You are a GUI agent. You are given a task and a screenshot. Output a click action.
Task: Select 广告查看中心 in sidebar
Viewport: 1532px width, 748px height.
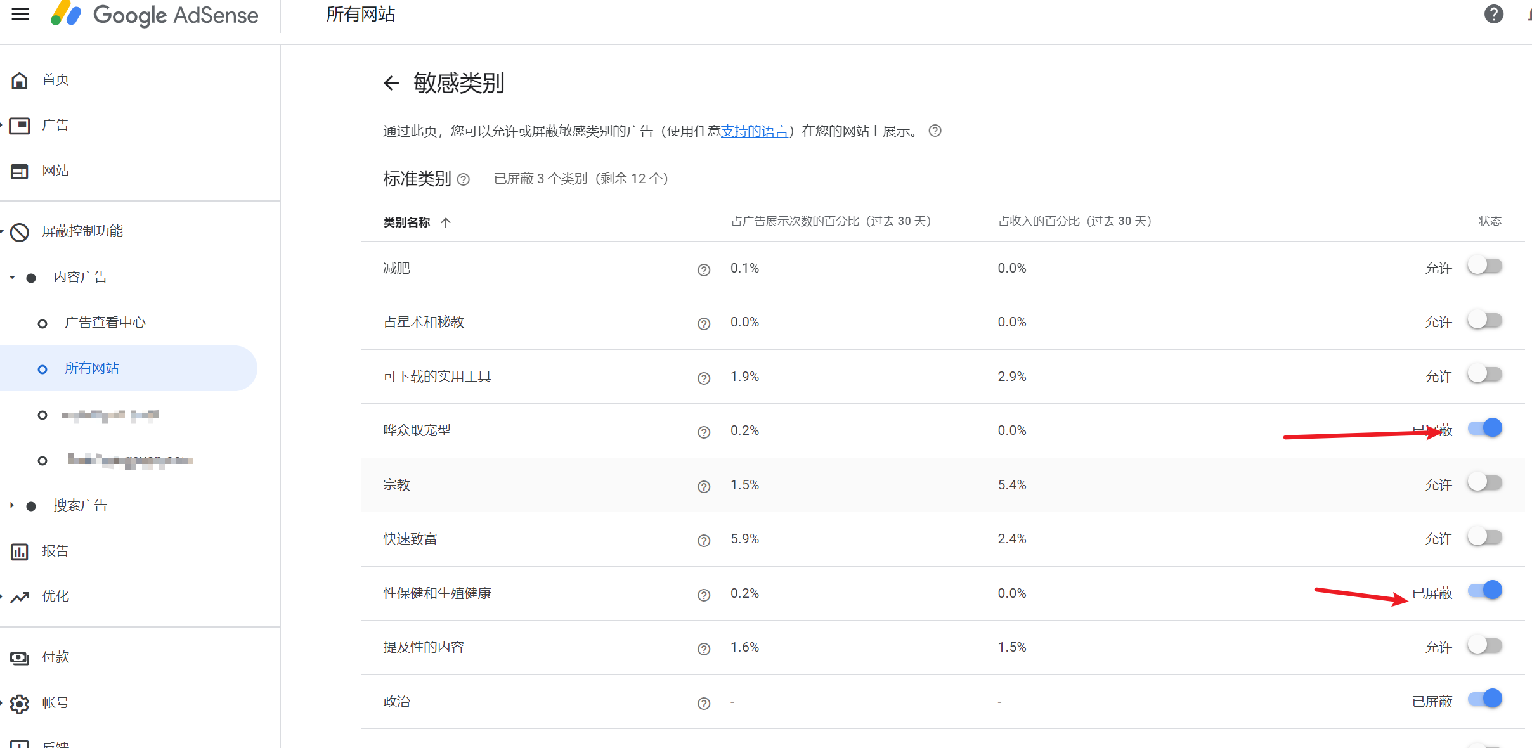click(x=105, y=323)
